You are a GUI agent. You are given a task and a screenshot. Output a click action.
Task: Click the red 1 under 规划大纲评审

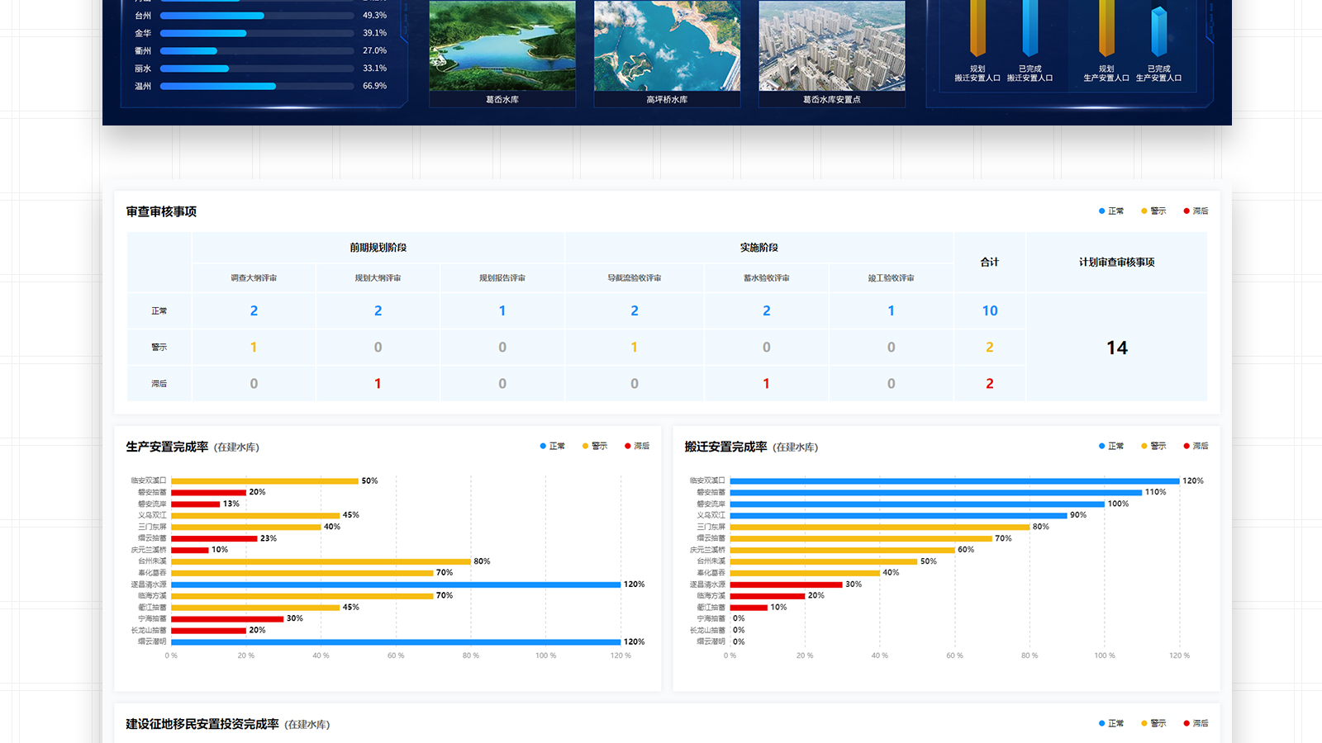378,384
